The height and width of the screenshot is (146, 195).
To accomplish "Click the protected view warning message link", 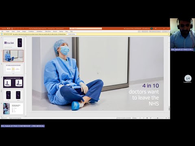I will pos(39,34).
